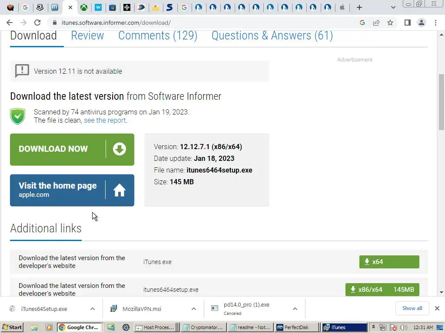Expand the tab search dropdown
The height and width of the screenshot is (333, 445).
393,8
